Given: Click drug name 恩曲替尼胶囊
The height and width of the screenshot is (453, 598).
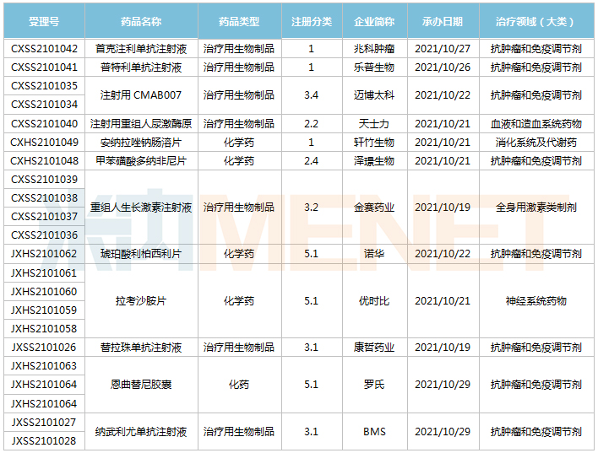Looking at the screenshot, I should (x=141, y=385).
